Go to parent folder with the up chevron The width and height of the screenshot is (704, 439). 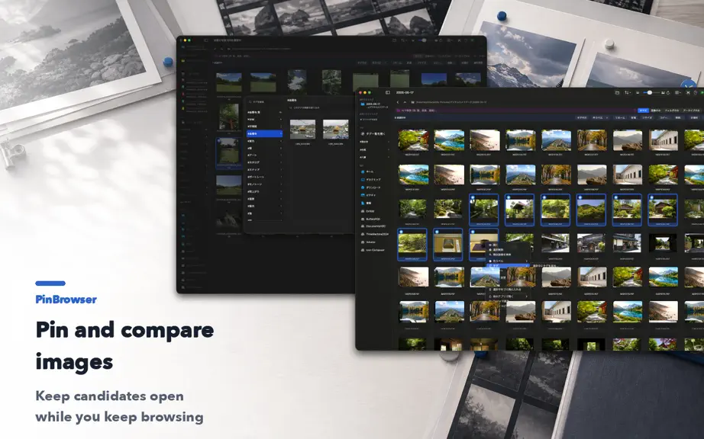[x=405, y=102]
